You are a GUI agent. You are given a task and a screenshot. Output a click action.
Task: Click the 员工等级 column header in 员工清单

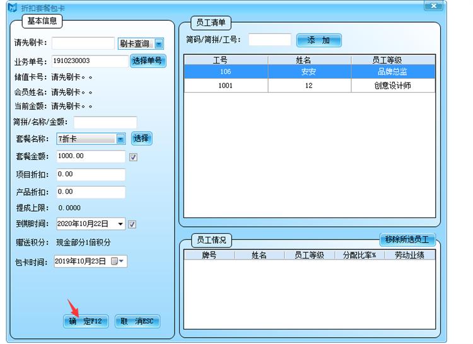coord(393,60)
